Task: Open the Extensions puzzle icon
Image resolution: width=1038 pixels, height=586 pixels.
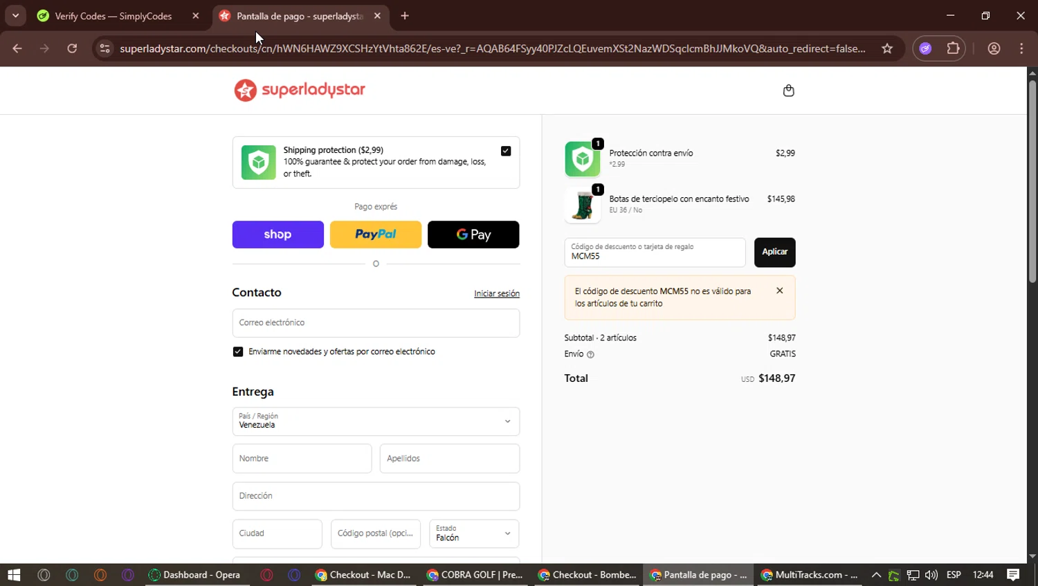Action: (953, 48)
